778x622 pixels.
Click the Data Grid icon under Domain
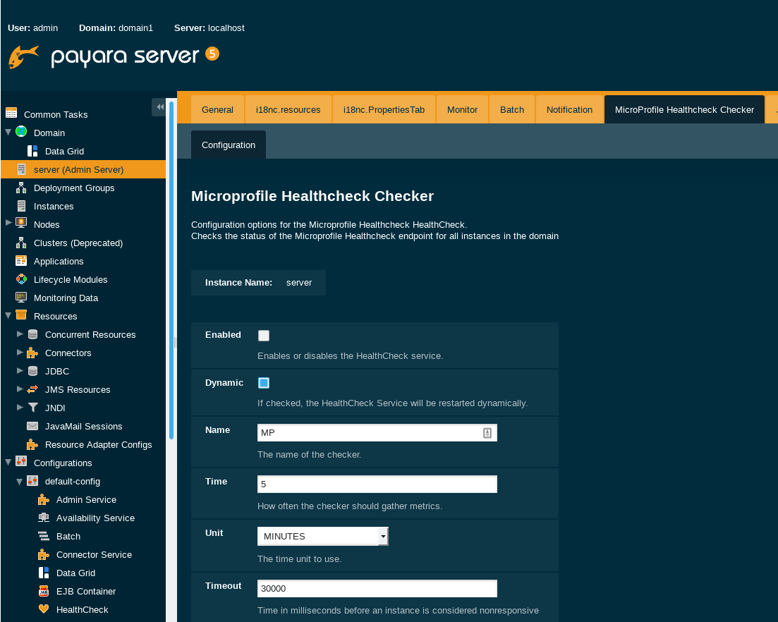click(32, 151)
